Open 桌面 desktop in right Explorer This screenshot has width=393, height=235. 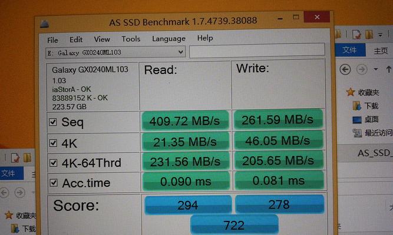[x=365, y=119]
